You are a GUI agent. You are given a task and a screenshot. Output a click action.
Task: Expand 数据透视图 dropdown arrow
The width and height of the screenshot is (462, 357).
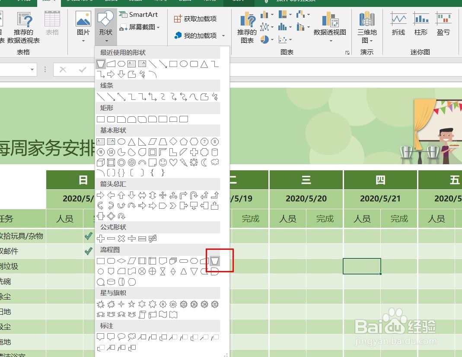331,41
